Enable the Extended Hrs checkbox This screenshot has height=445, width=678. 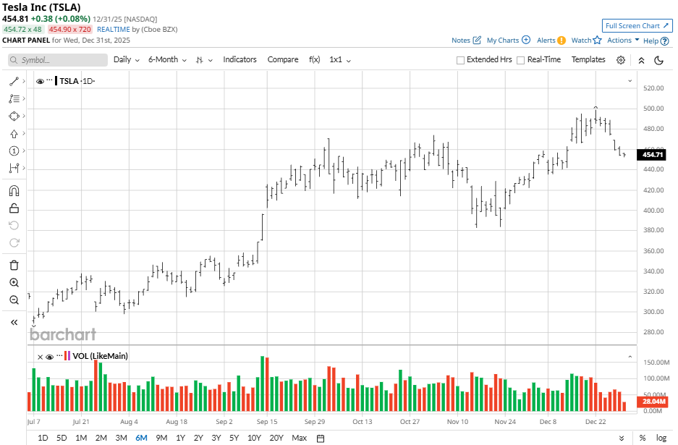tap(460, 60)
